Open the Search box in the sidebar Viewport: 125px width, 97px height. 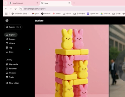tap(13, 27)
